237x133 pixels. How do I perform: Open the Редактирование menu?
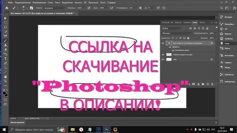[x=23, y=3]
